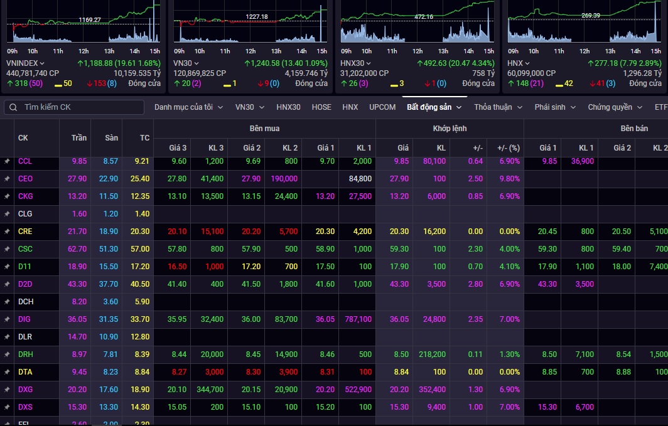Pin the CCL stock row

7,161
